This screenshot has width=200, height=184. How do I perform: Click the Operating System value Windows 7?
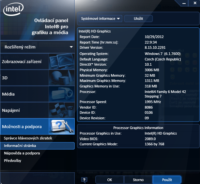pos(162,54)
